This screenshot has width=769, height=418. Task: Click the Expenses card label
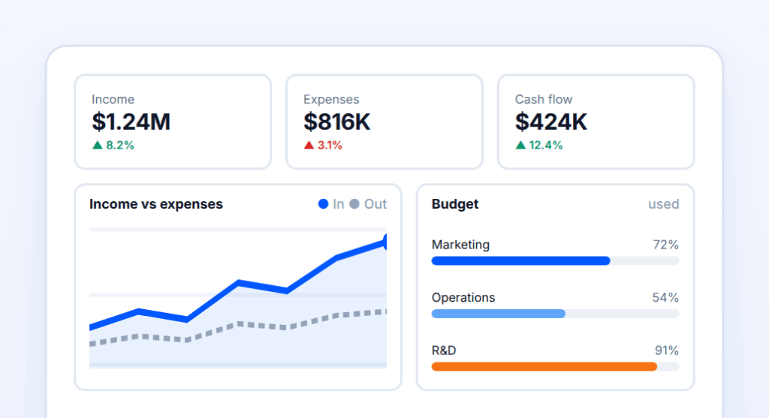click(331, 100)
